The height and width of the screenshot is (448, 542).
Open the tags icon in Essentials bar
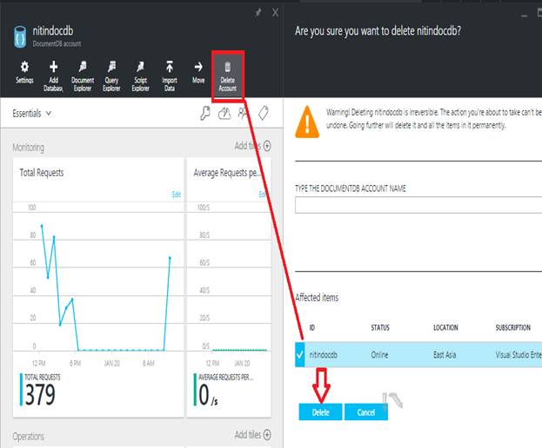(264, 113)
